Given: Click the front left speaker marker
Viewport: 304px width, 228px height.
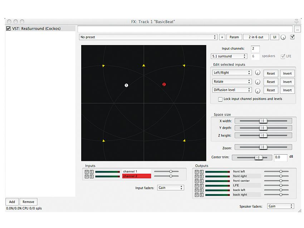Looking at the screenshot, I should pyautogui.click(x=103, y=66).
